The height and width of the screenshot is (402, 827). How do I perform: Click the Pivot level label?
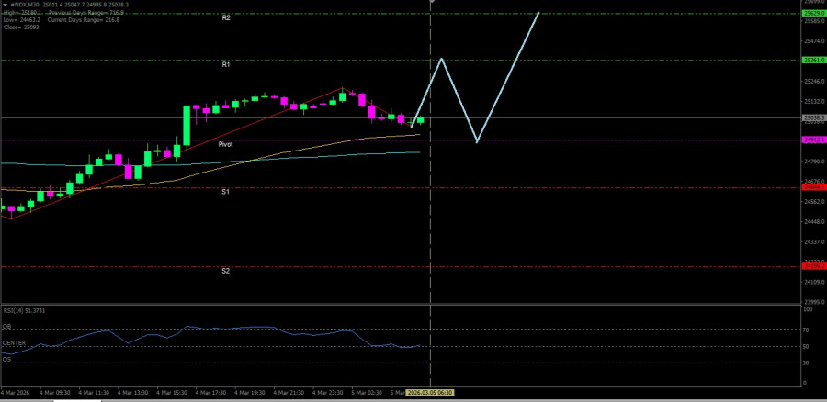[225, 144]
